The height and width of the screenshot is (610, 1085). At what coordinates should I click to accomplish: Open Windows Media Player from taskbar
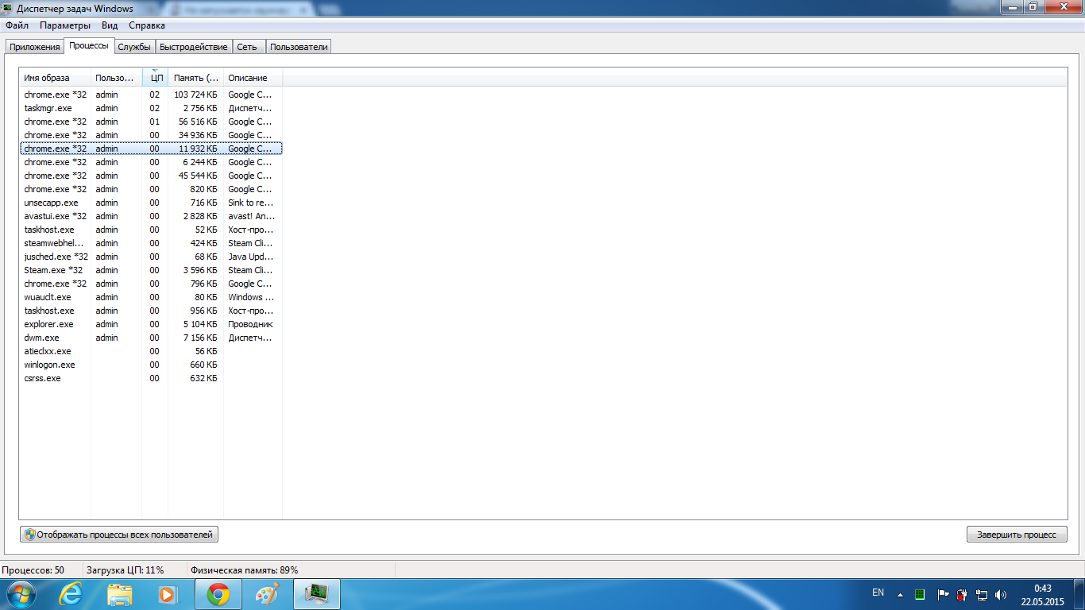pos(168,594)
